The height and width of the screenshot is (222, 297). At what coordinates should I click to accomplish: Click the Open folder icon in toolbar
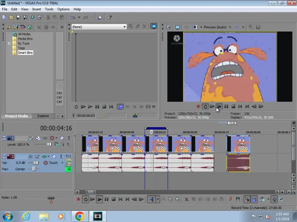pyautogui.click(x=11, y=17)
